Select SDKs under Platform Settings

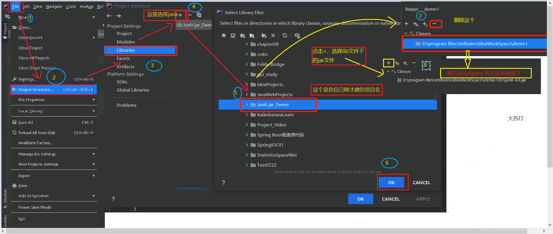tap(122, 82)
